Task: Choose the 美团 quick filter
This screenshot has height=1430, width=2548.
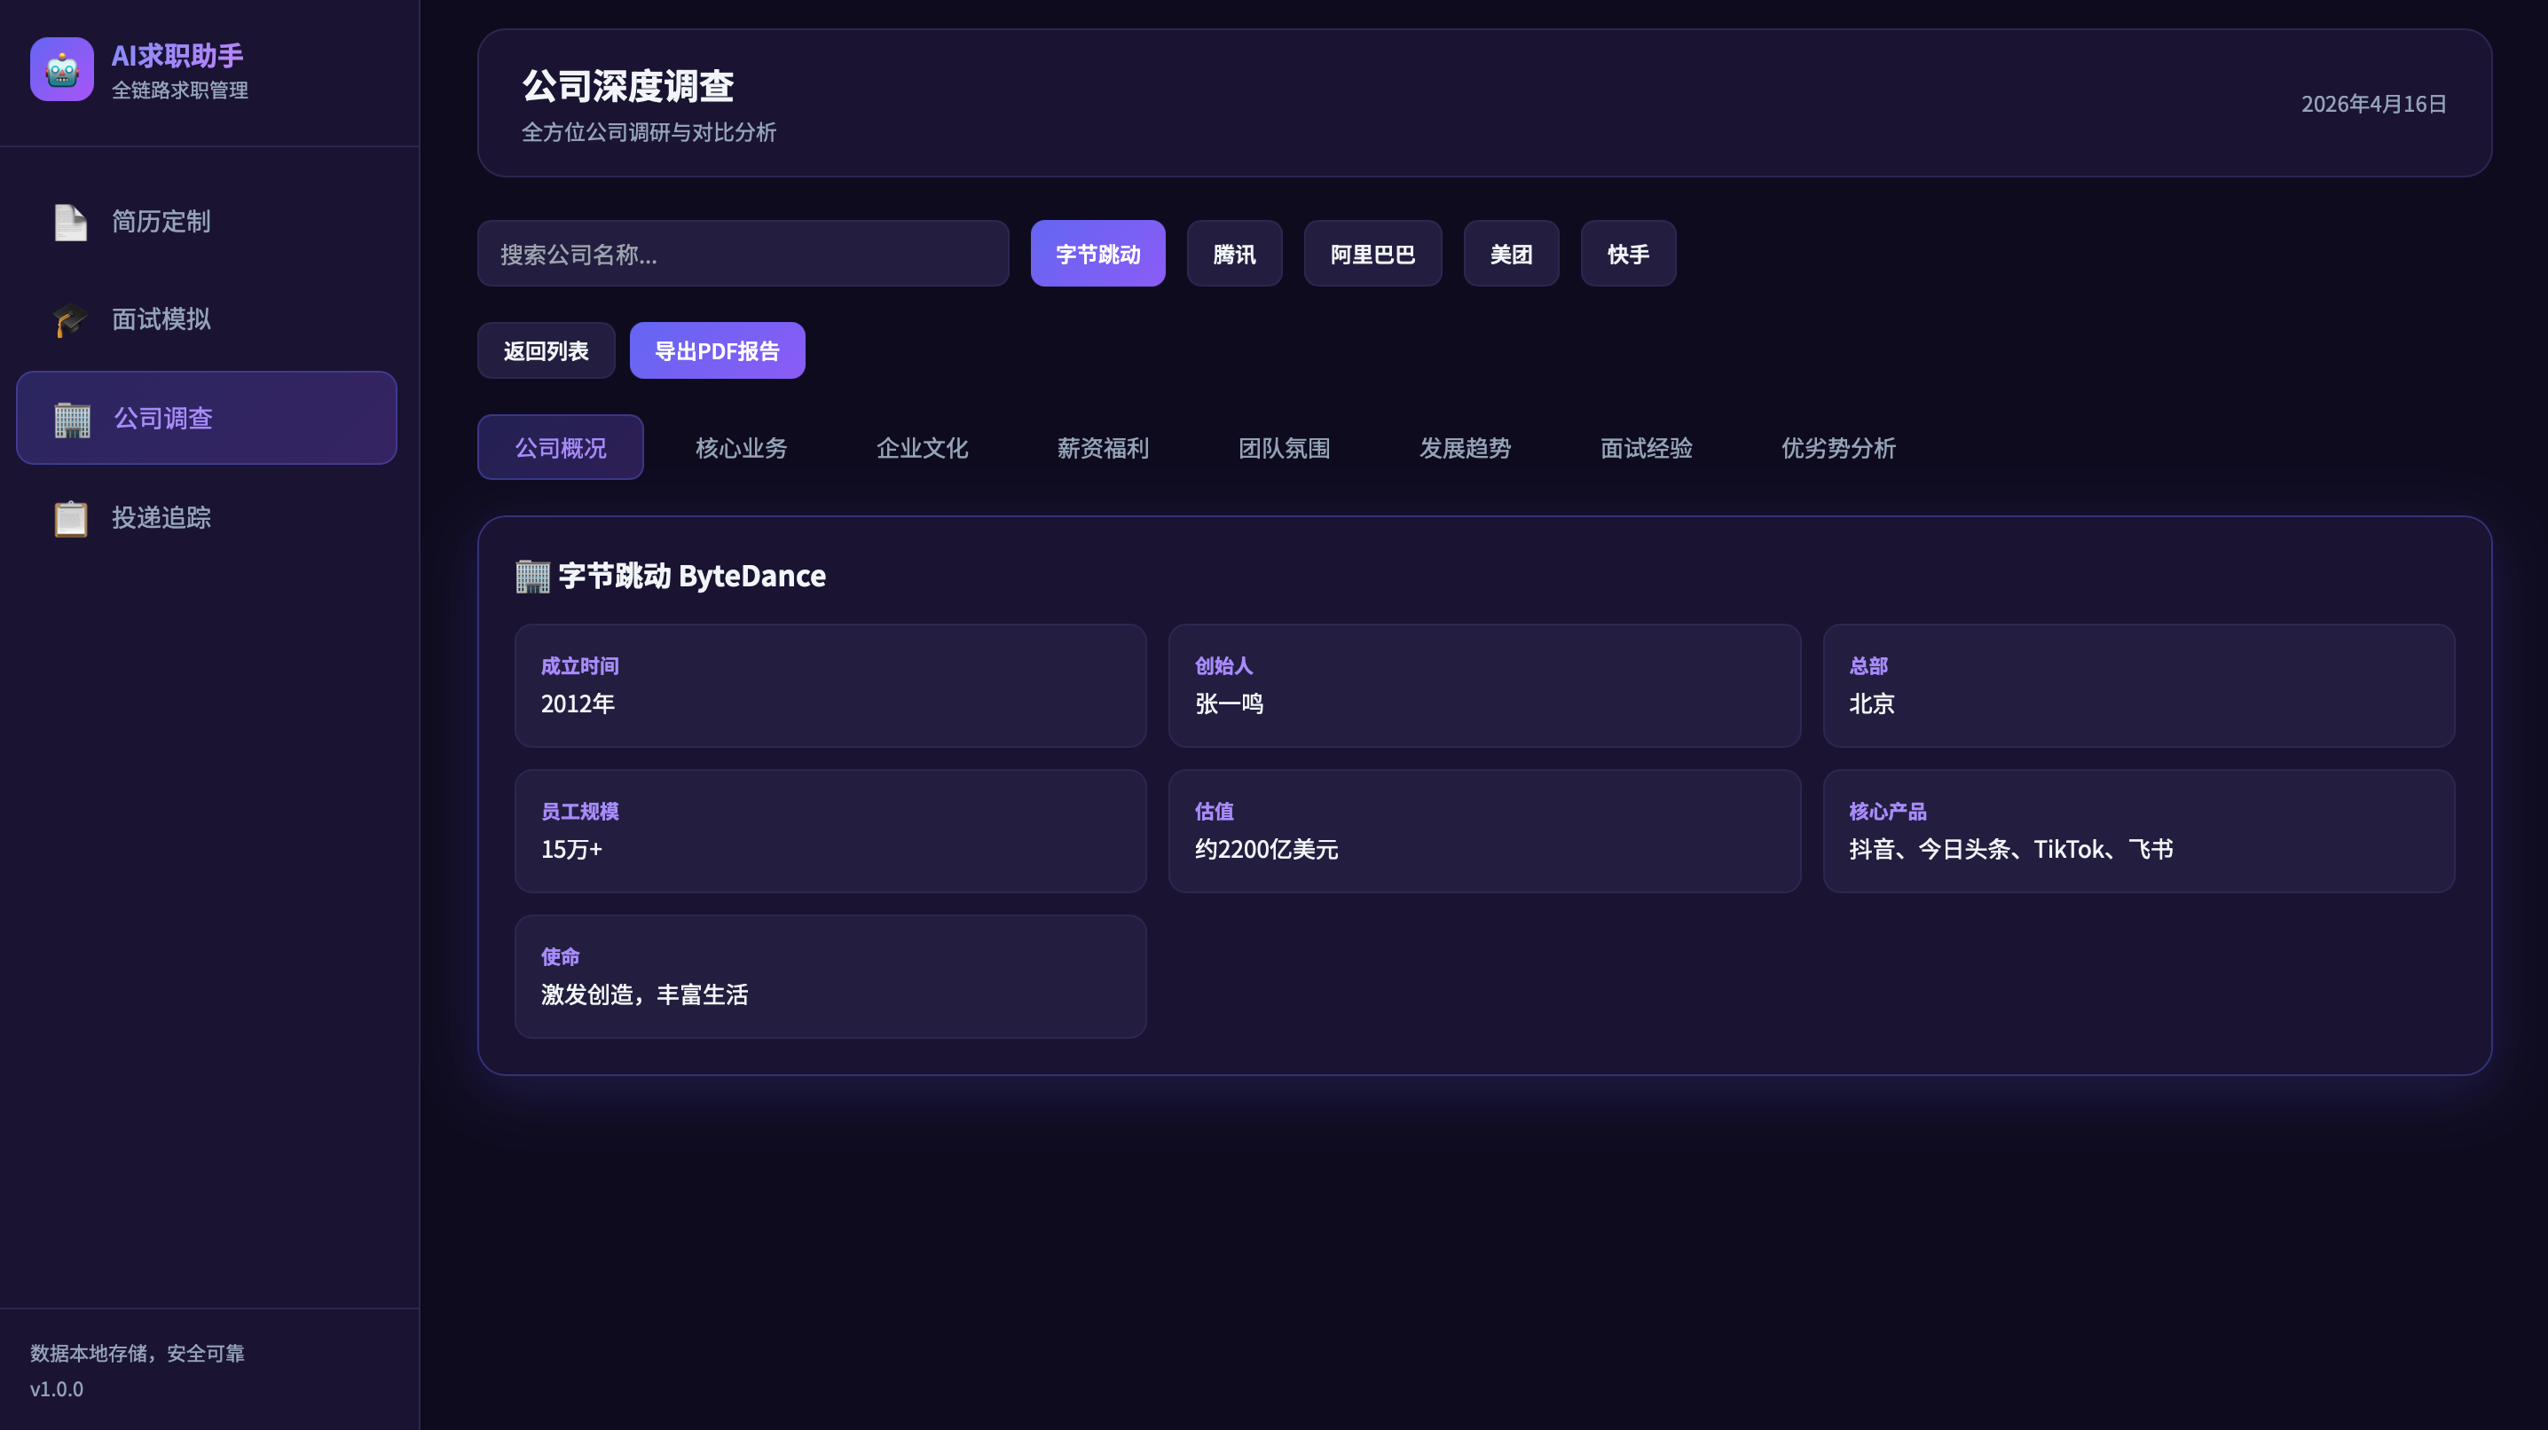Action: click(1510, 255)
